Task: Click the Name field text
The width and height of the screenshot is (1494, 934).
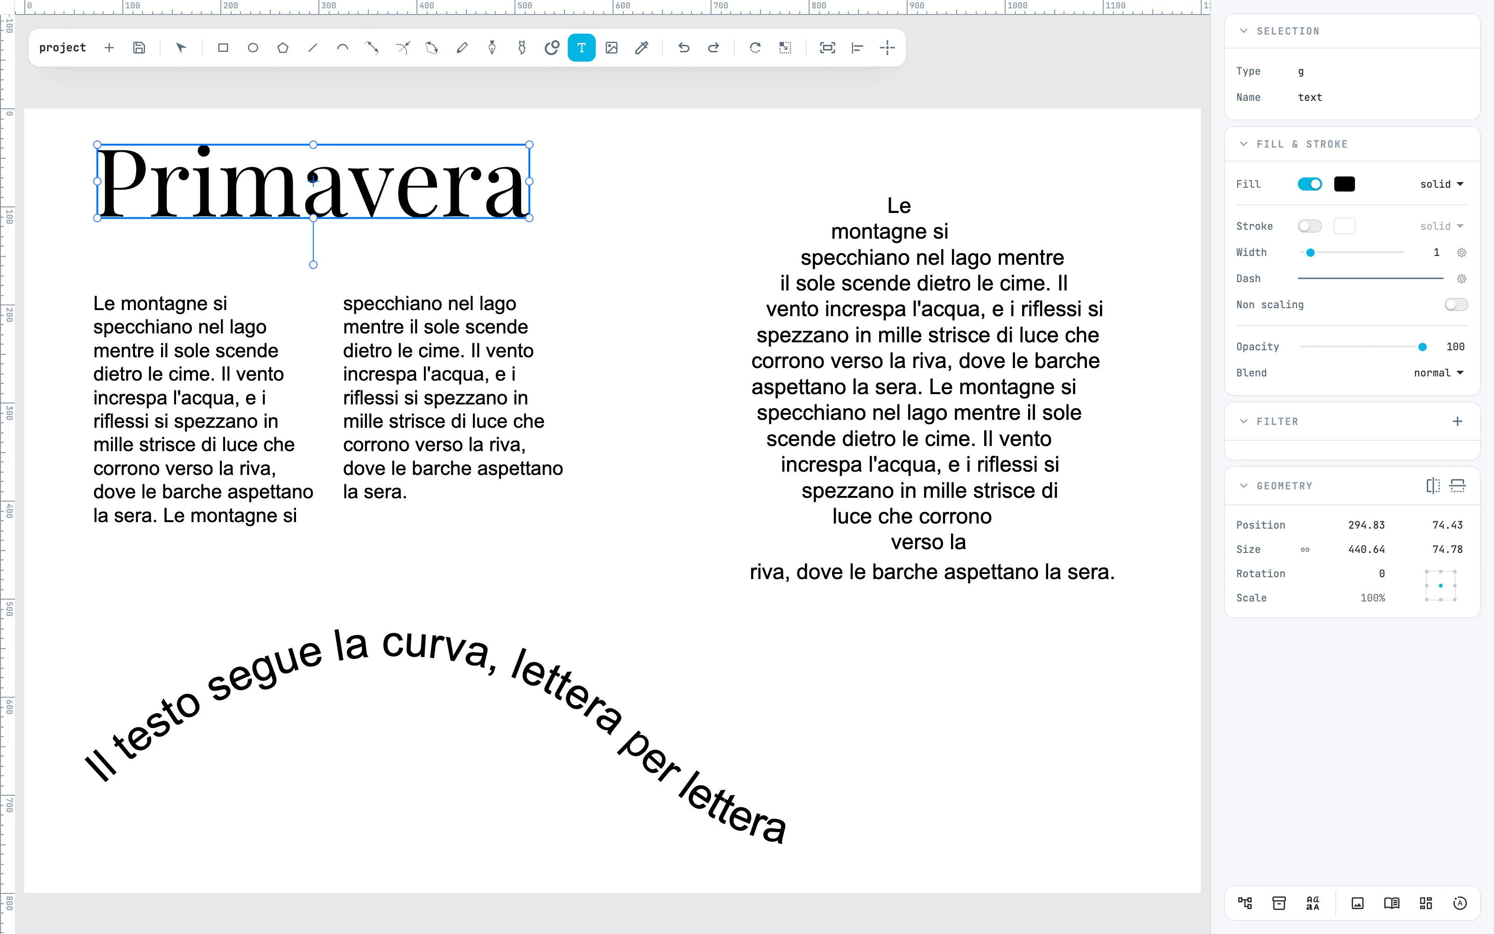Action: (1310, 98)
